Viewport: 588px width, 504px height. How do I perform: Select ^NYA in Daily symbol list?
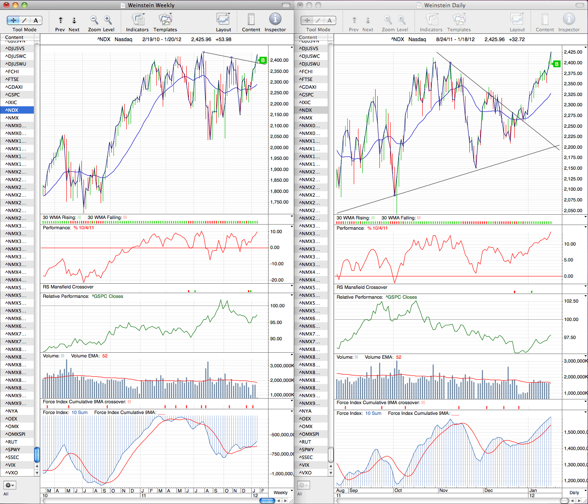(x=311, y=411)
